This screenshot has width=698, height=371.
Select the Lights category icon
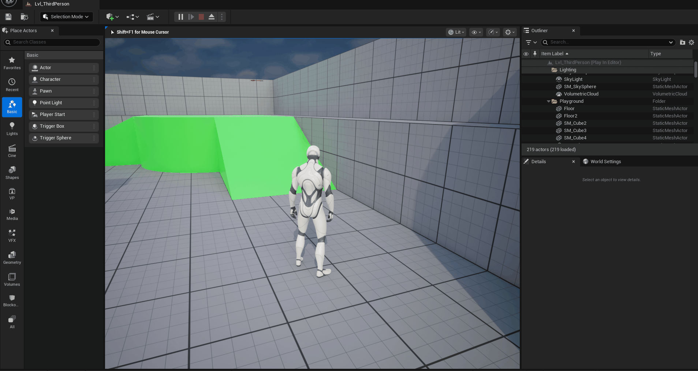(12, 129)
